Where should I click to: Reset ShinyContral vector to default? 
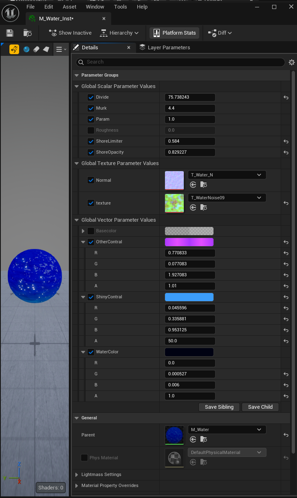pyautogui.click(x=286, y=297)
